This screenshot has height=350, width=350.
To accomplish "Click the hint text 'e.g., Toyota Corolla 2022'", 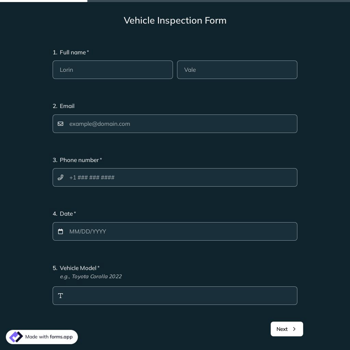I will coord(91,275).
